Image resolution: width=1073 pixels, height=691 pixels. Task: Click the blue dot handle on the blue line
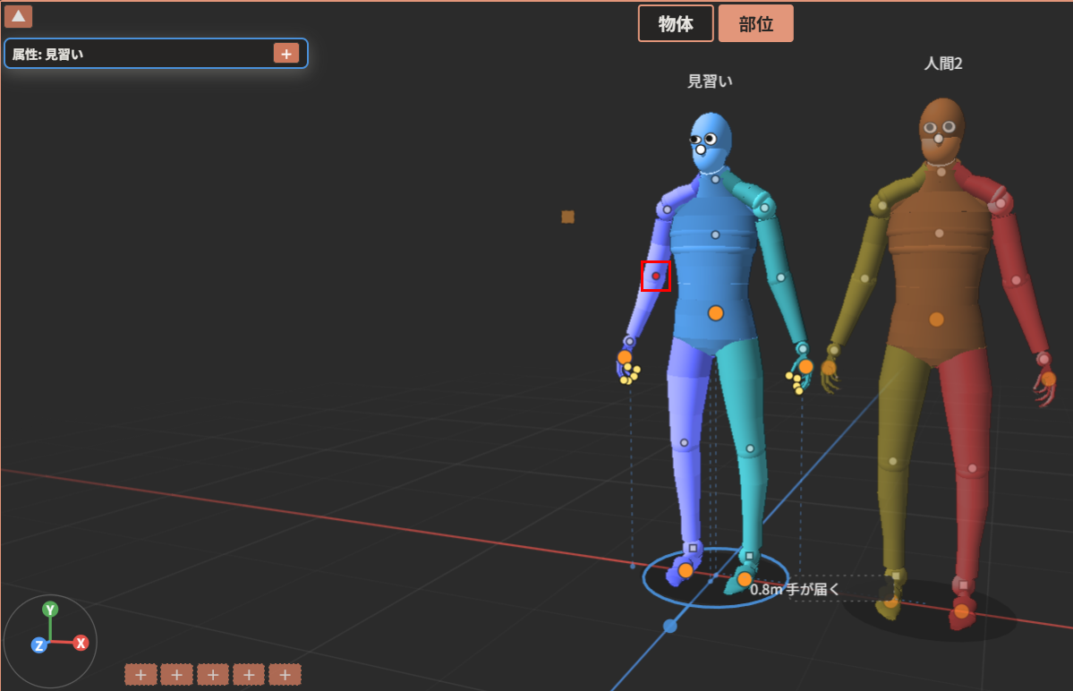pos(670,626)
